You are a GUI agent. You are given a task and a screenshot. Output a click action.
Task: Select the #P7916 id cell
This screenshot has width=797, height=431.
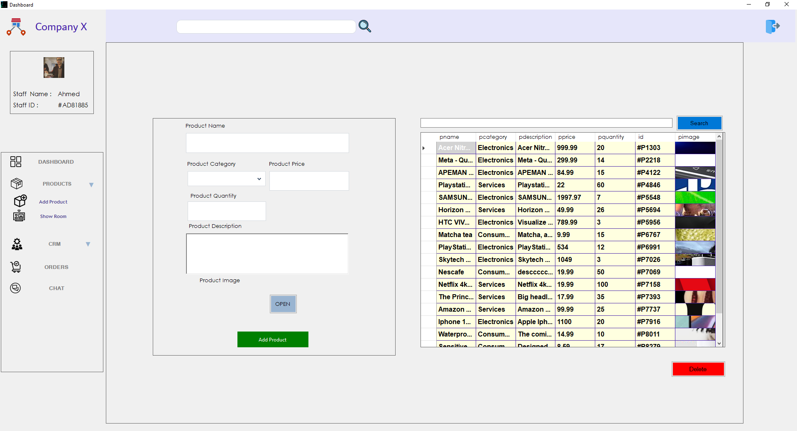click(655, 322)
